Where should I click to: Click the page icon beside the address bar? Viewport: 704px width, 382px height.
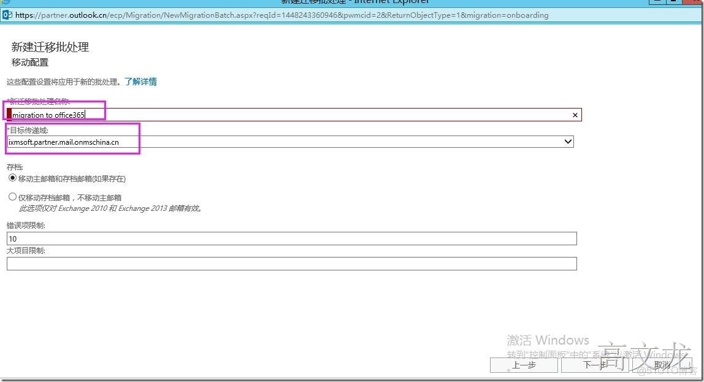point(6,15)
